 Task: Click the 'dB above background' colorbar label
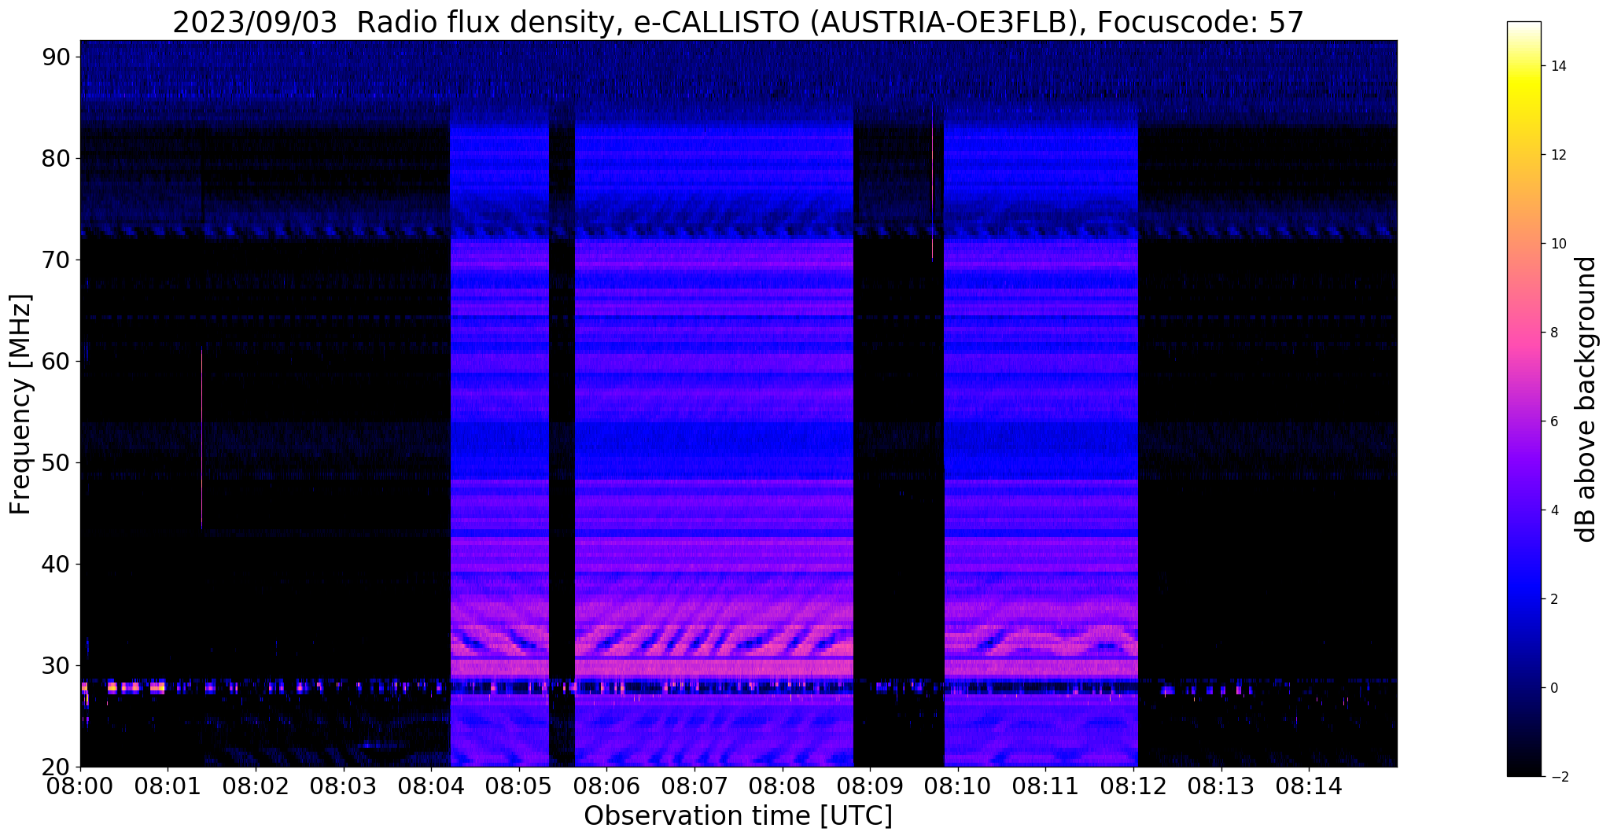click(1586, 399)
